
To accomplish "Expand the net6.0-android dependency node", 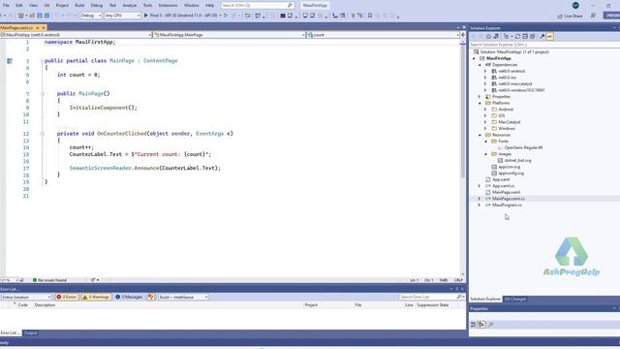I will pyautogui.click(x=485, y=71).
